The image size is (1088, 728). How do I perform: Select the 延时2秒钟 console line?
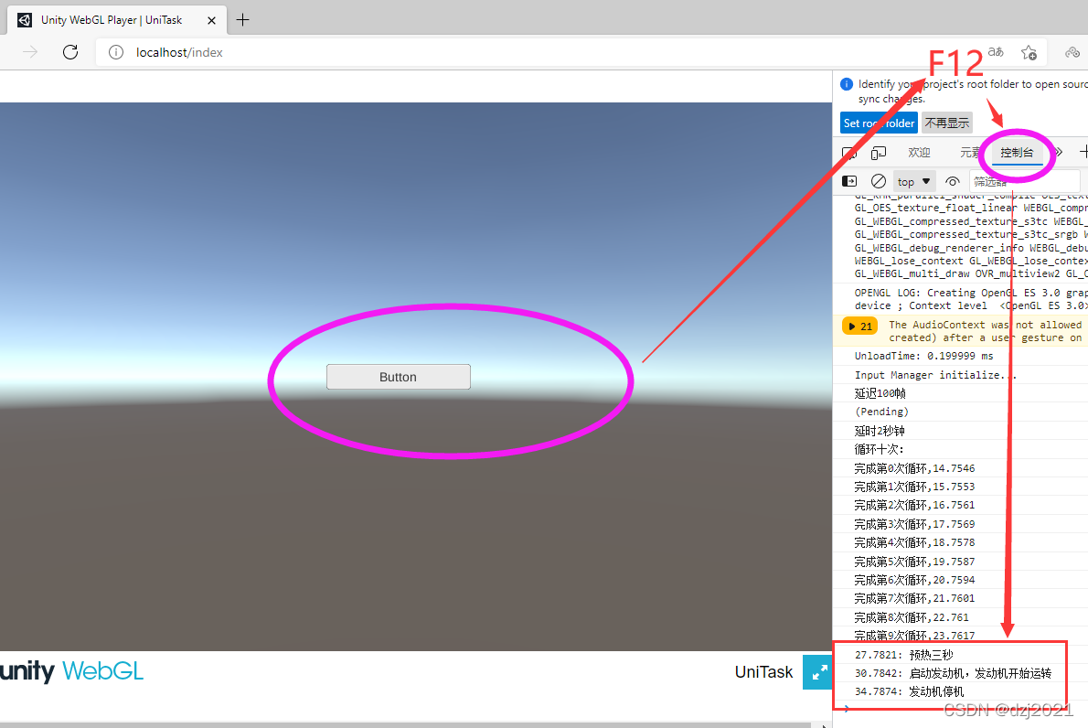pyautogui.click(x=960, y=430)
